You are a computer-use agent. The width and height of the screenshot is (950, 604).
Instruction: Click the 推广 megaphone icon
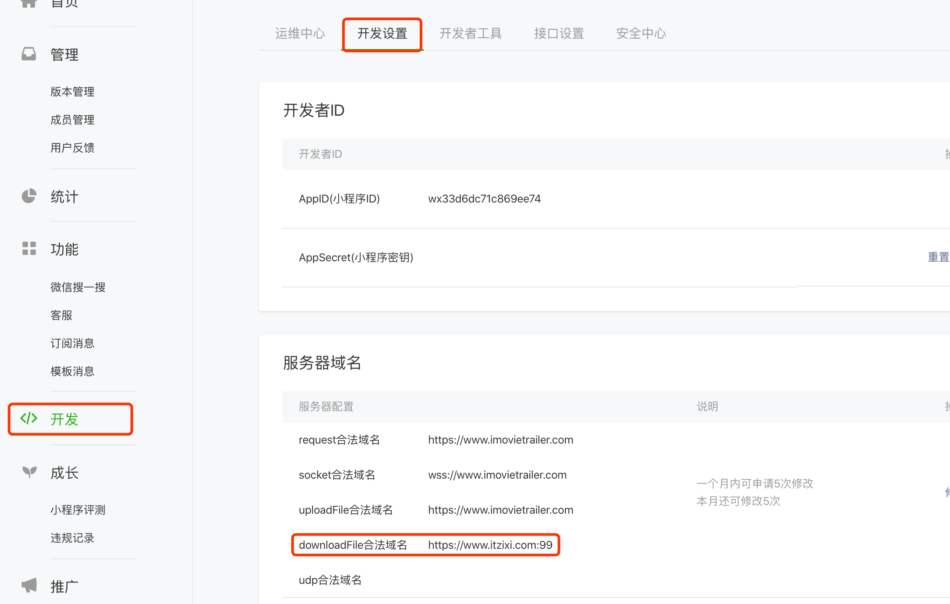[x=29, y=585]
